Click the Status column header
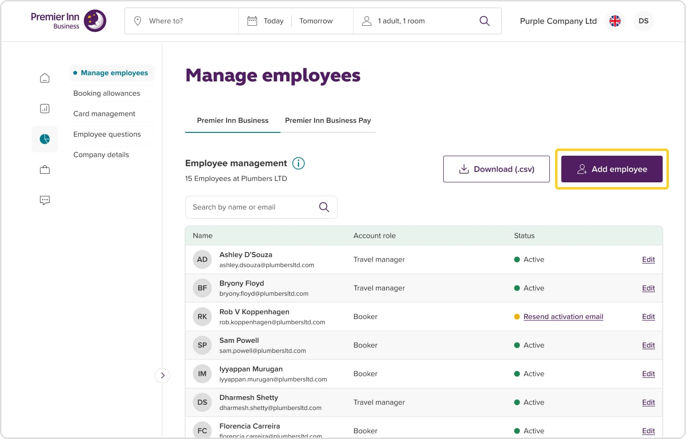This screenshot has height=439, width=686. coord(524,236)
